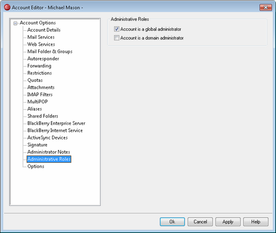Select Mail Folder & Groups item

tap(50, 52)
